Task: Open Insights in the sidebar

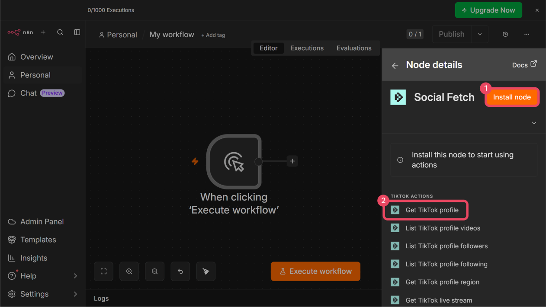Action: 42,258
